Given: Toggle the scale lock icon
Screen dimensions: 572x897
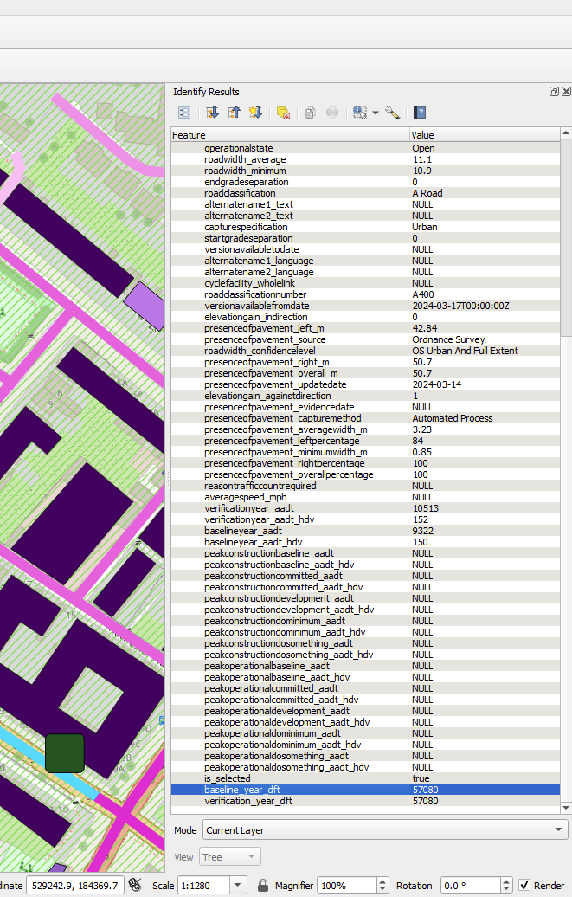Looking at the screenshot, I should pos(263,885).
